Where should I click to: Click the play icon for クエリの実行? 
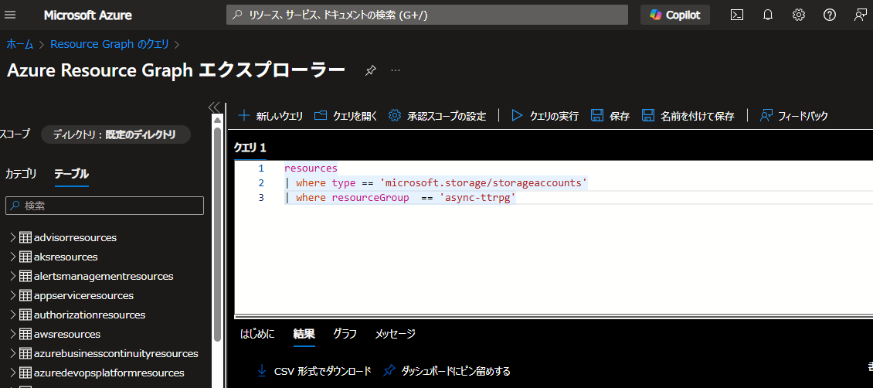coord(517,116)
